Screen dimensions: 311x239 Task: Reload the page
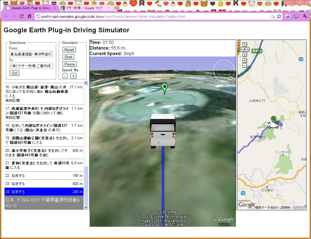[21, 16]
